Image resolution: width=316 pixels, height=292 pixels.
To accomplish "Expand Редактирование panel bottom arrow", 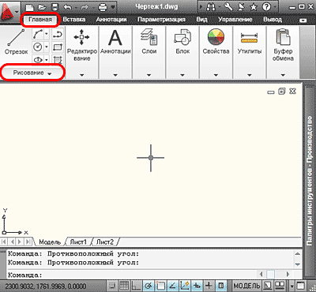I will point(81,75).
